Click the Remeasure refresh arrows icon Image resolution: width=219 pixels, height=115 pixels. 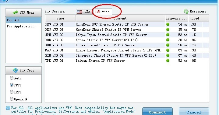click(186, 11)
